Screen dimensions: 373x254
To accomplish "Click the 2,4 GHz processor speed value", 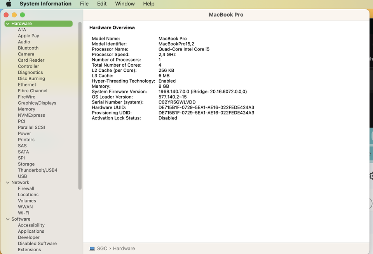I will pos(167,55).
